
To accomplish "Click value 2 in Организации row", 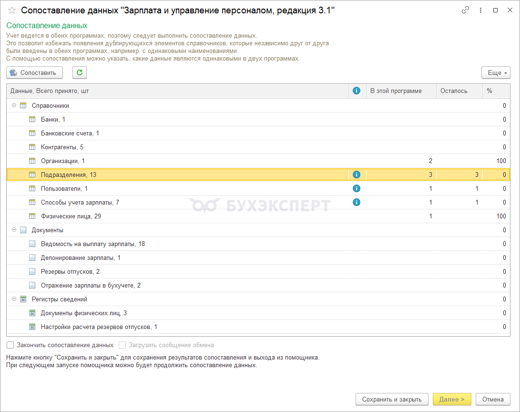I will (430, 161).
